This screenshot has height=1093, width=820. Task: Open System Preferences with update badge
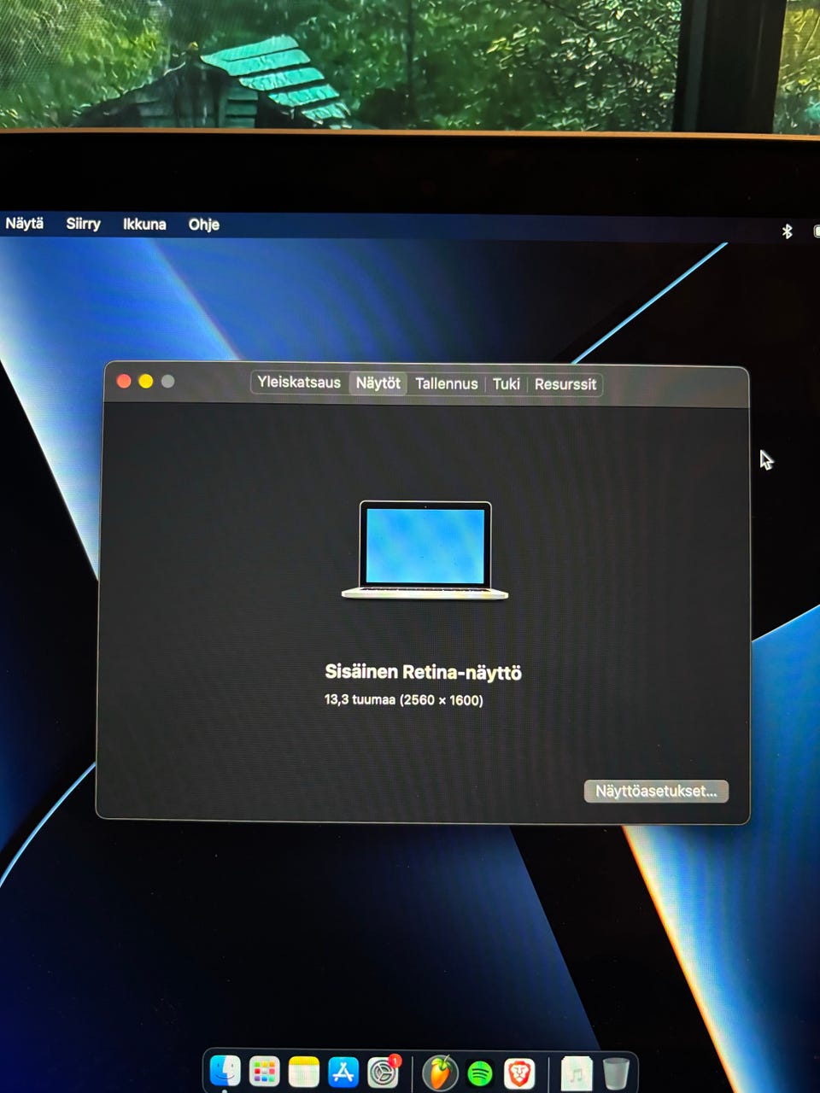(384, 1073)
